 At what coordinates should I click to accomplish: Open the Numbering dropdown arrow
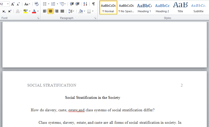coord(58,4)
